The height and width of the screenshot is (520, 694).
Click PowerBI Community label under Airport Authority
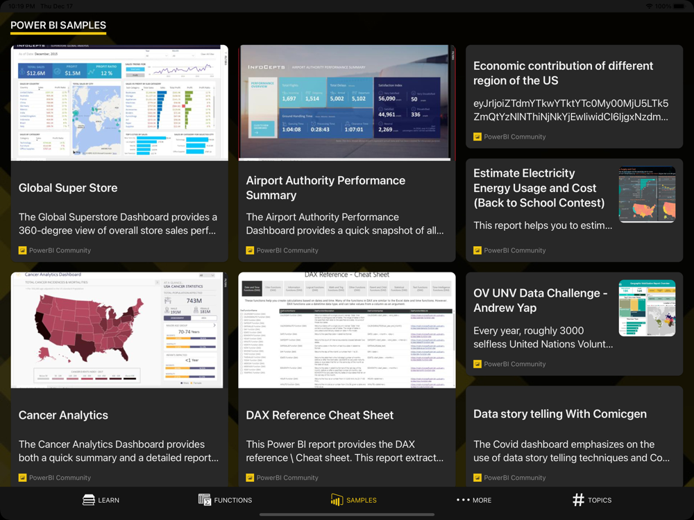pos(288,250)
